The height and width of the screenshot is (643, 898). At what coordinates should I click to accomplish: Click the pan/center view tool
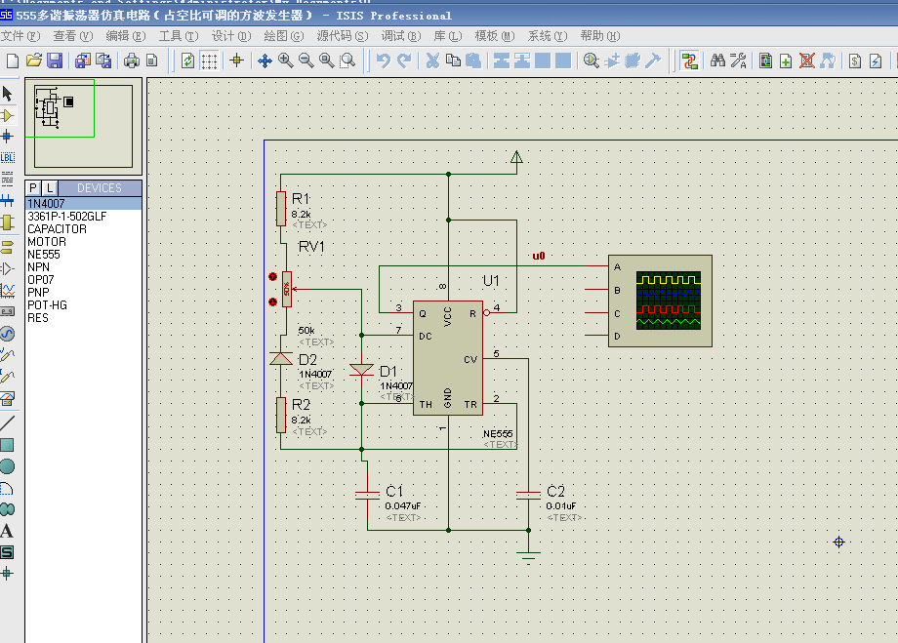point(265,60)
